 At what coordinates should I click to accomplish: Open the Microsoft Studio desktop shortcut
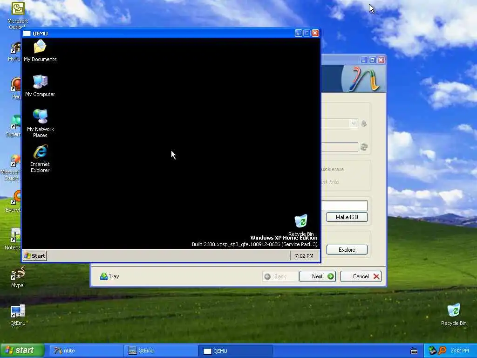click(x=12, y=167)
